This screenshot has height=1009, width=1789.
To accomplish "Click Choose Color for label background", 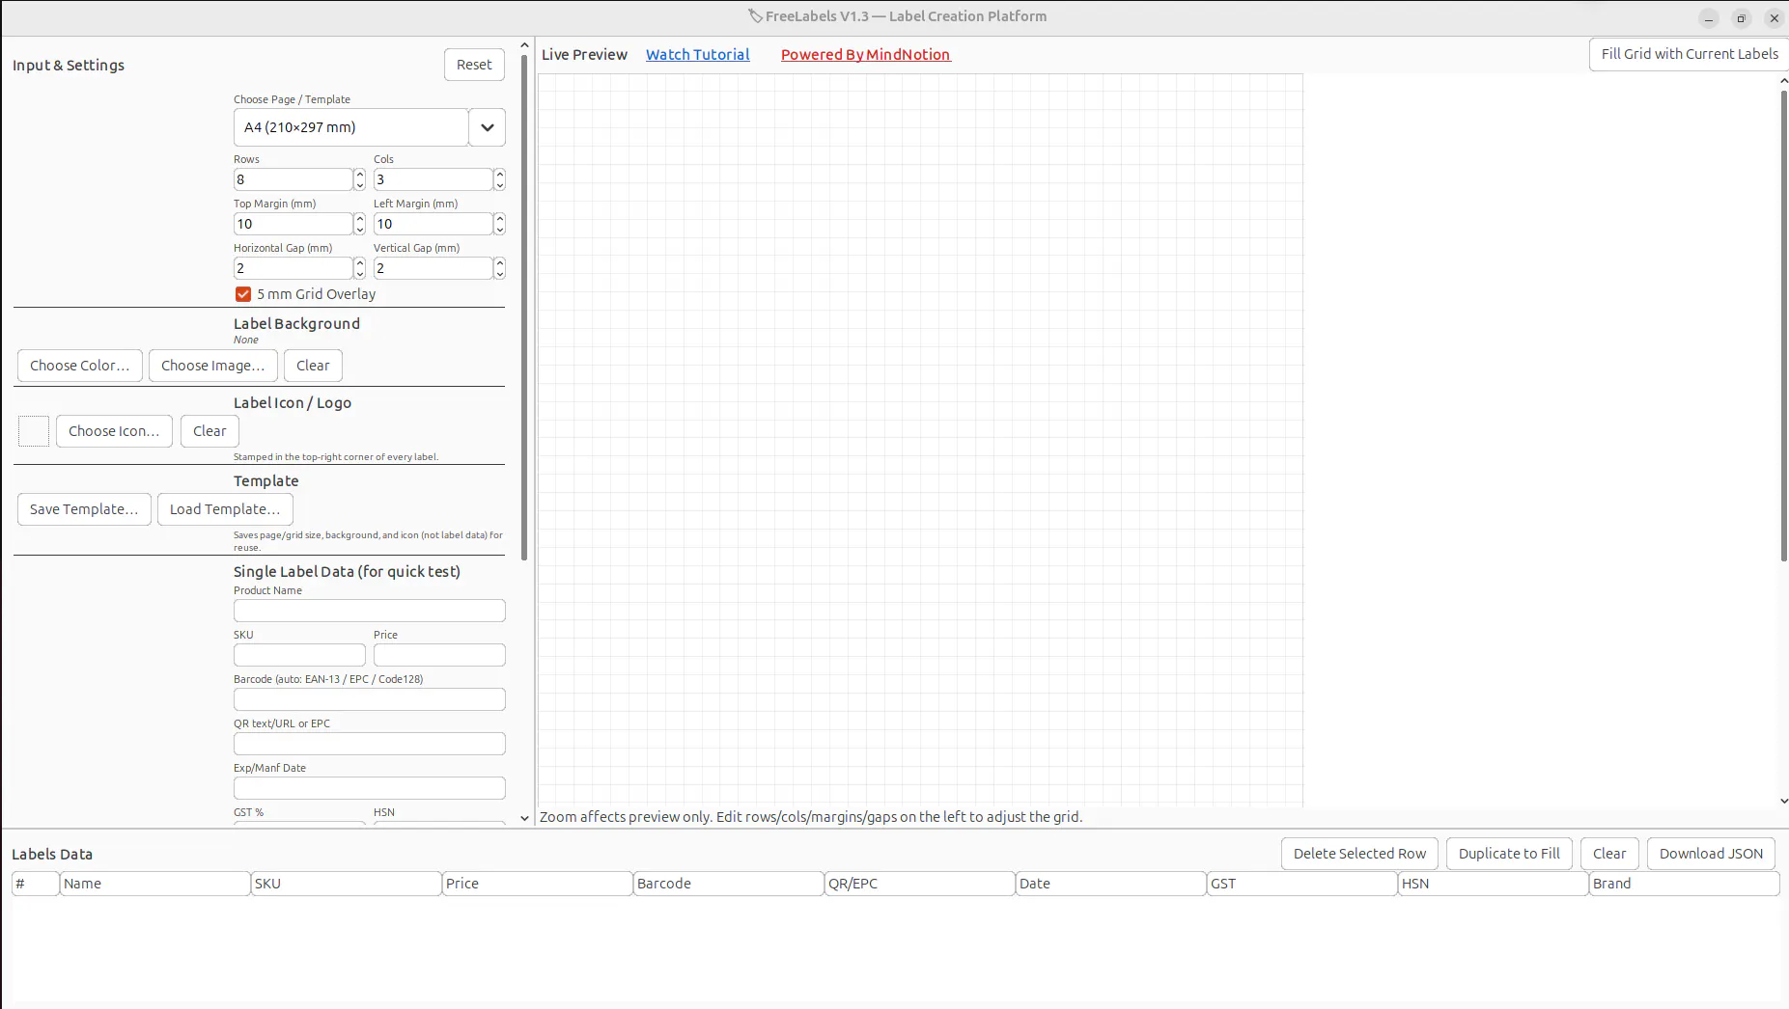I will (x=80, y=366).
